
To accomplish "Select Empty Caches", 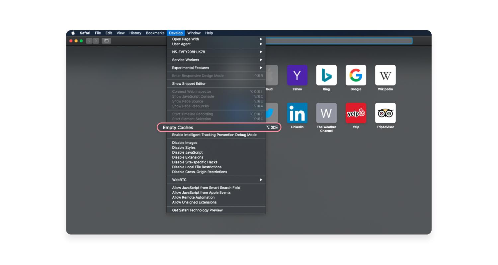I will [219, 128].
